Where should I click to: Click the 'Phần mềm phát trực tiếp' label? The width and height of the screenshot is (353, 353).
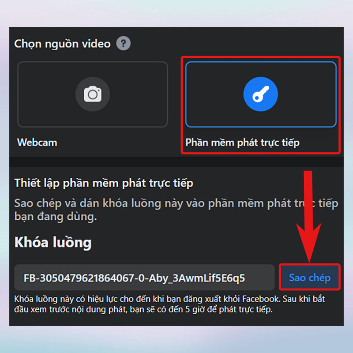(242, 143)
